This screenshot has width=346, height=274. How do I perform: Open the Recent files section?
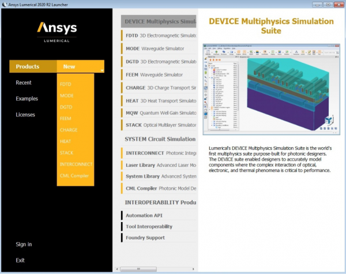(x=24, y=83)
